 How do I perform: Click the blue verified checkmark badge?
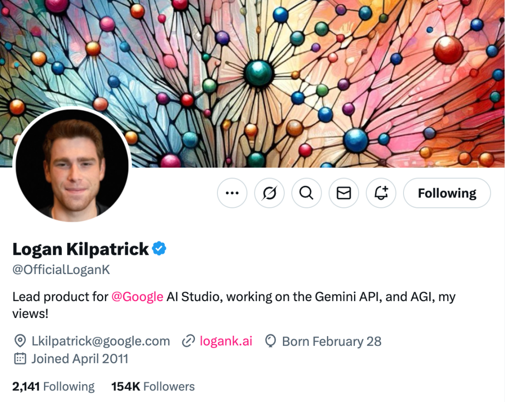point(159,249)
